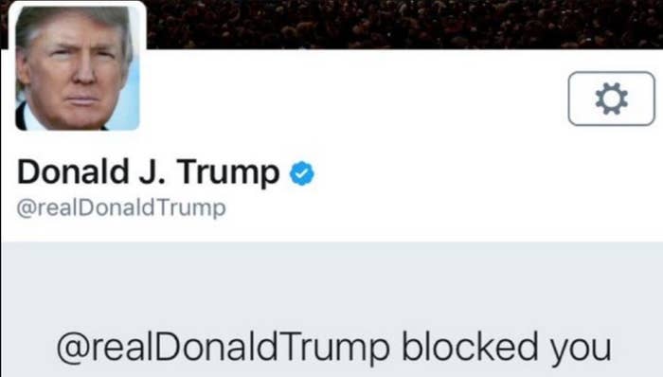Click the word "Trump" in the display name
The image size is (663, 377).
coord(228,173)
